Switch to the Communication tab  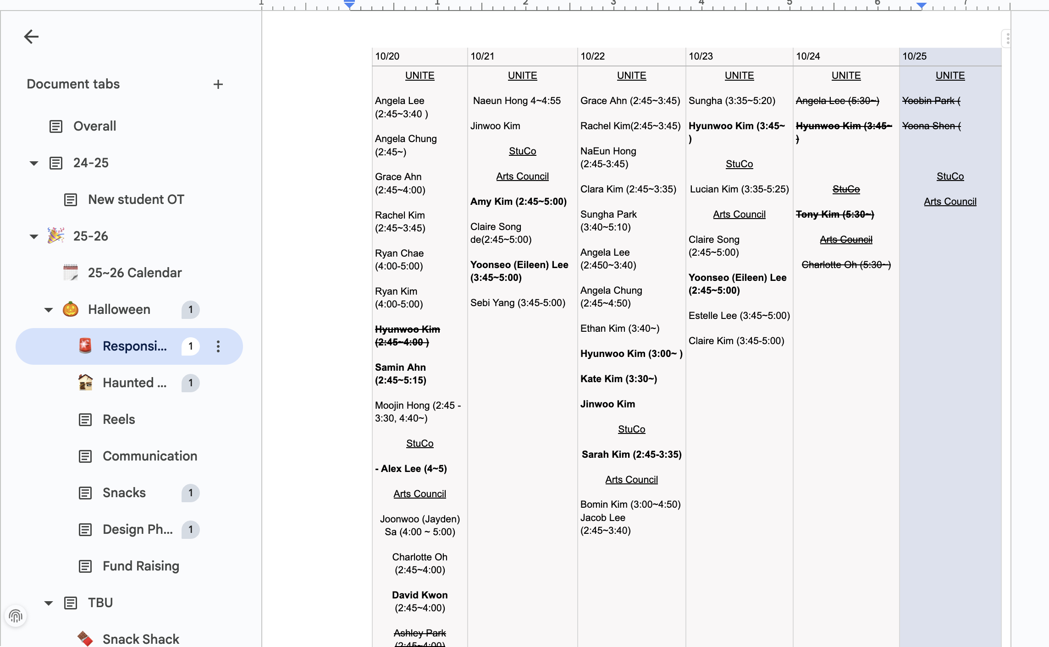point(149,456)
